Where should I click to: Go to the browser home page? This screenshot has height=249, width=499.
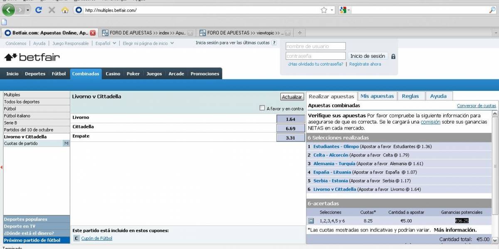click(x=65, y=10)
